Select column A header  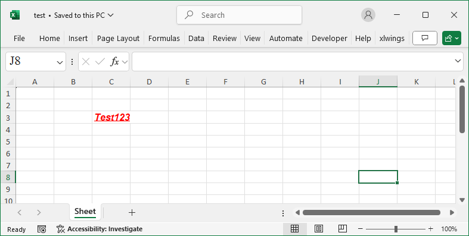point(35,82)
